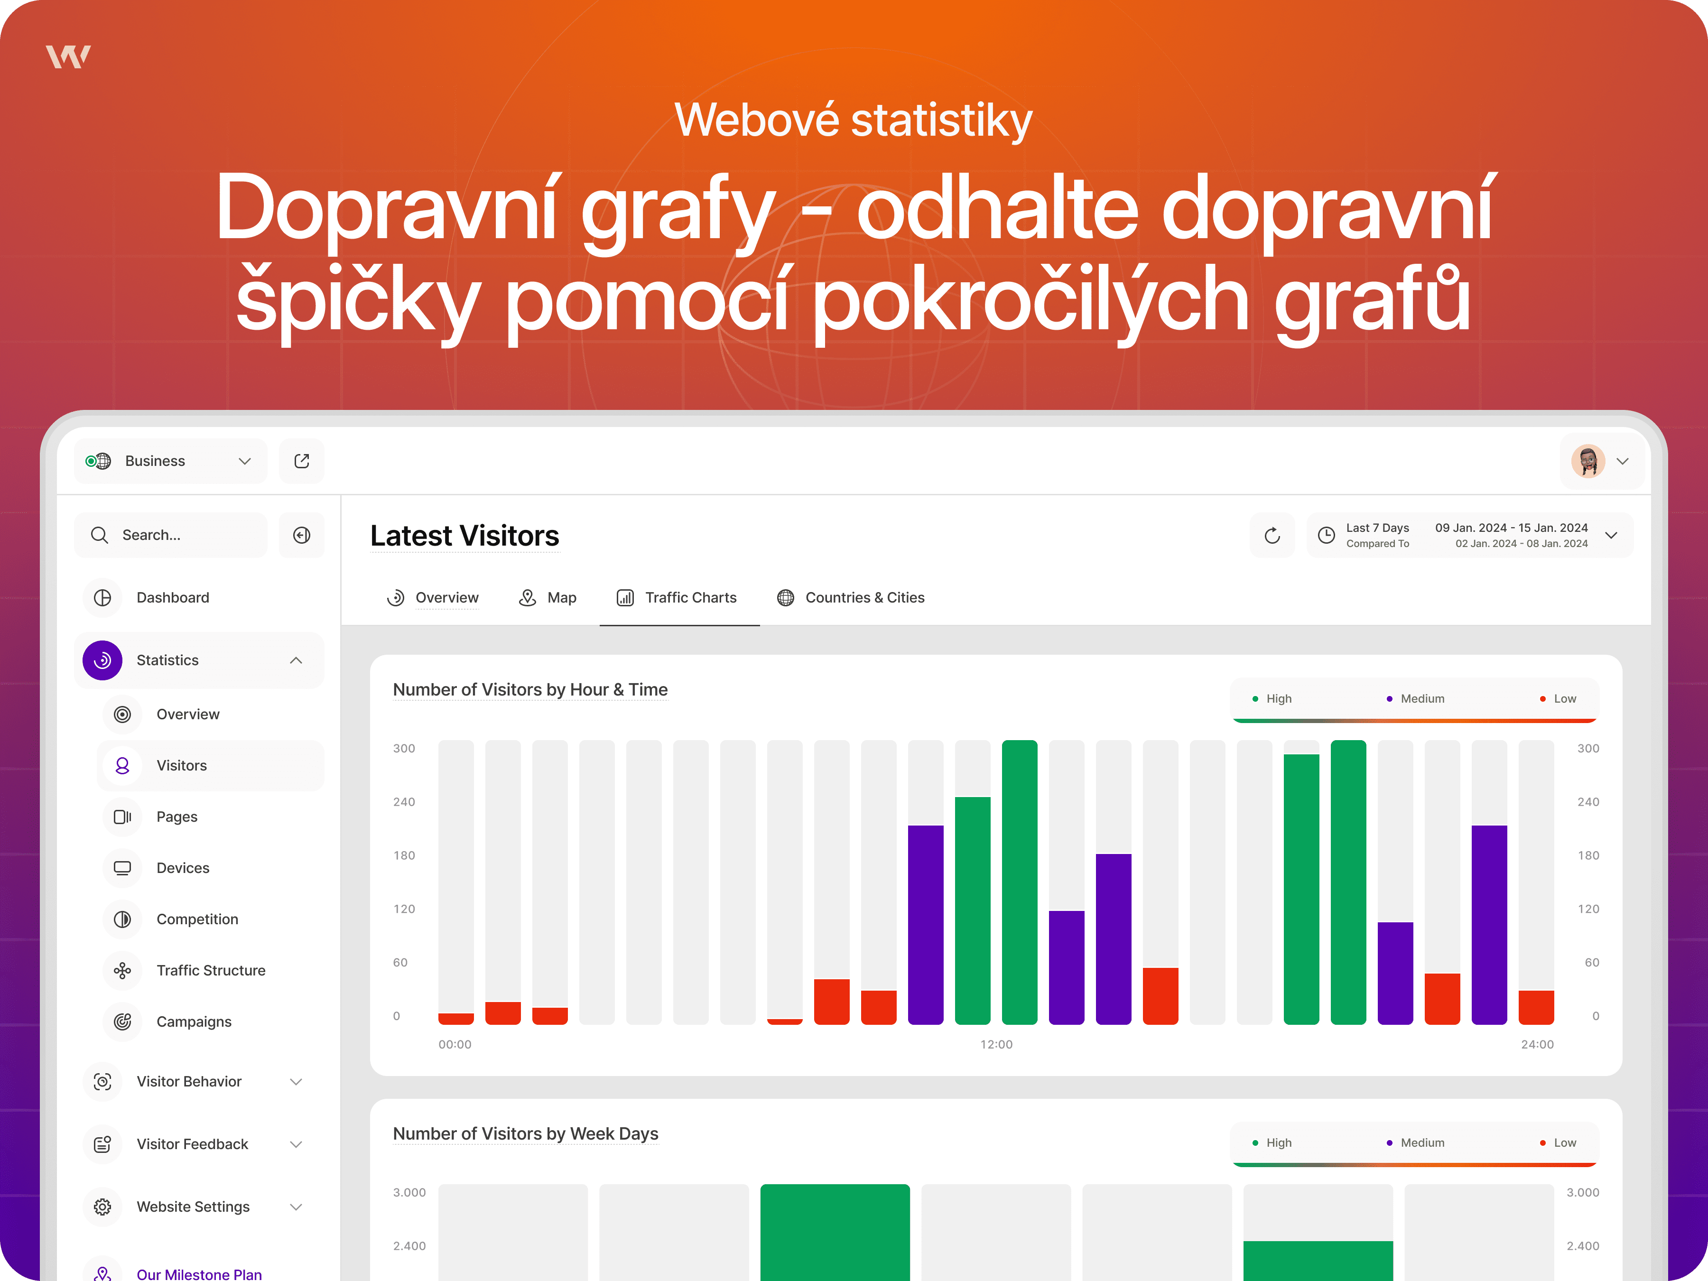This screenshot has height=1281, width=1708.
Task: Open Dashboard in the sidebar
Action: click(x=199, y=598)
